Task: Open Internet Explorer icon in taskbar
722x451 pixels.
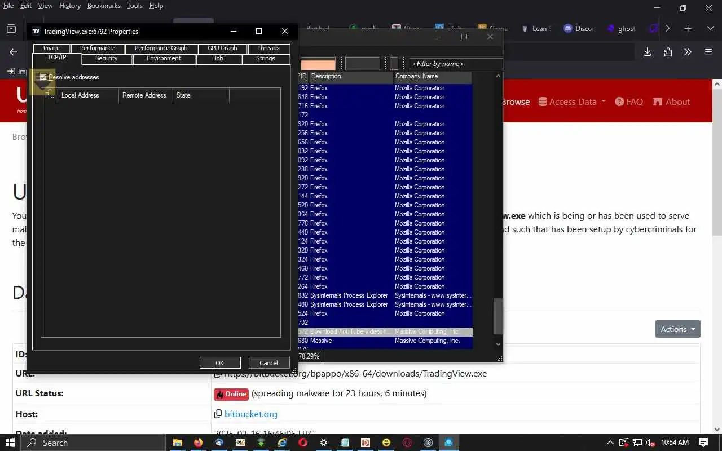Action: 281,443
